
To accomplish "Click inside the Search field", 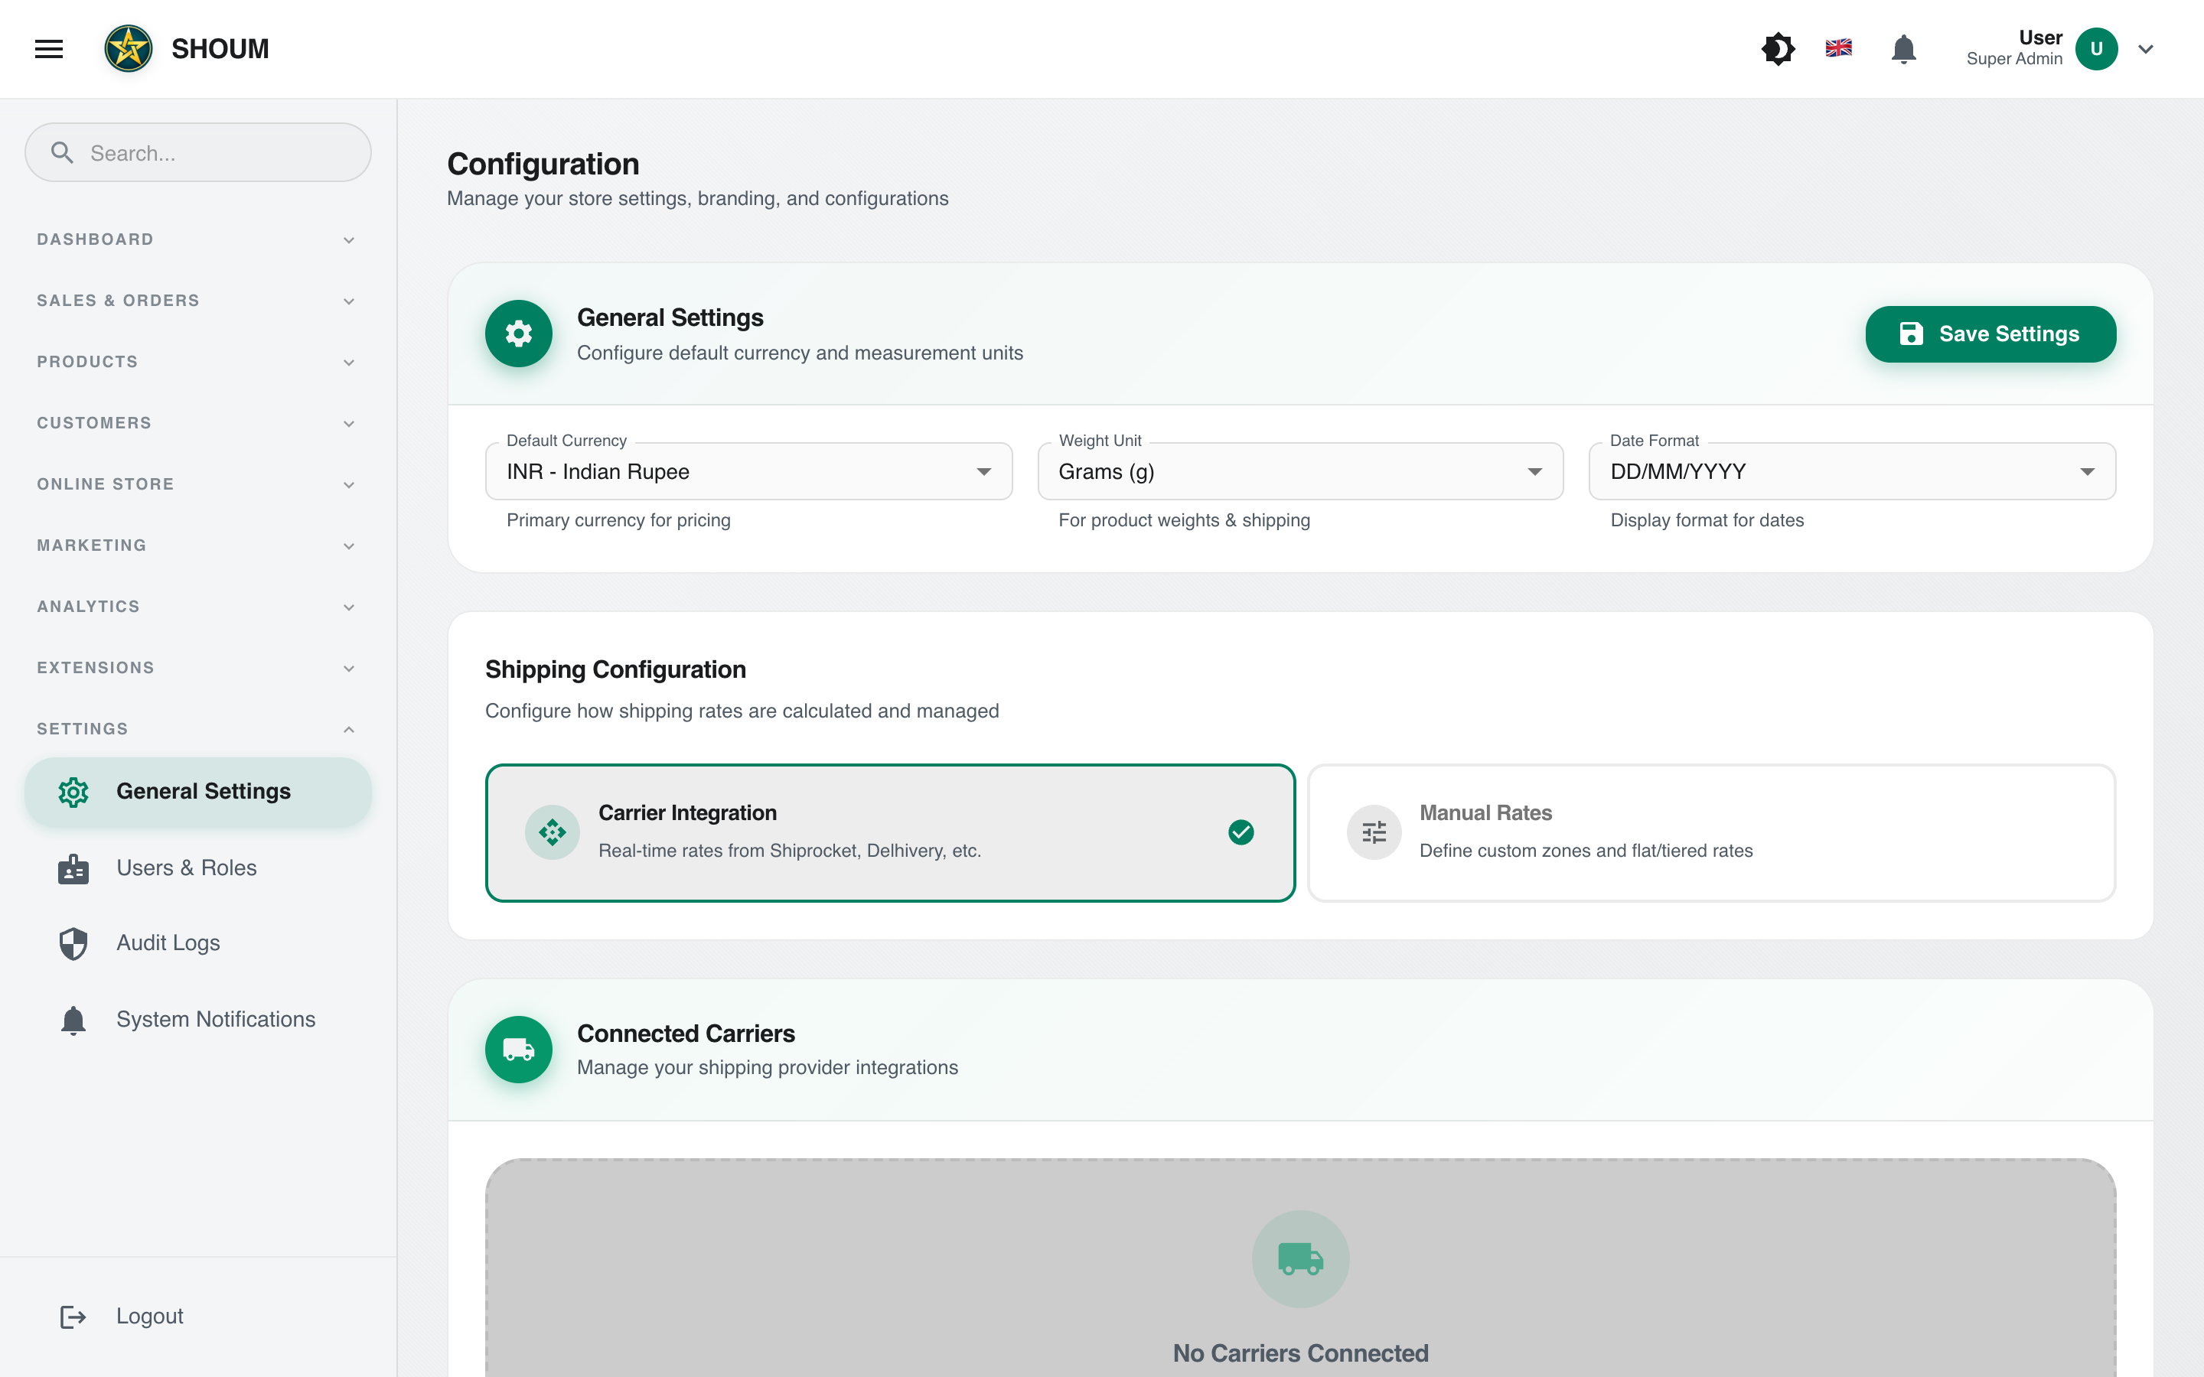I will (x=197, y=152).
